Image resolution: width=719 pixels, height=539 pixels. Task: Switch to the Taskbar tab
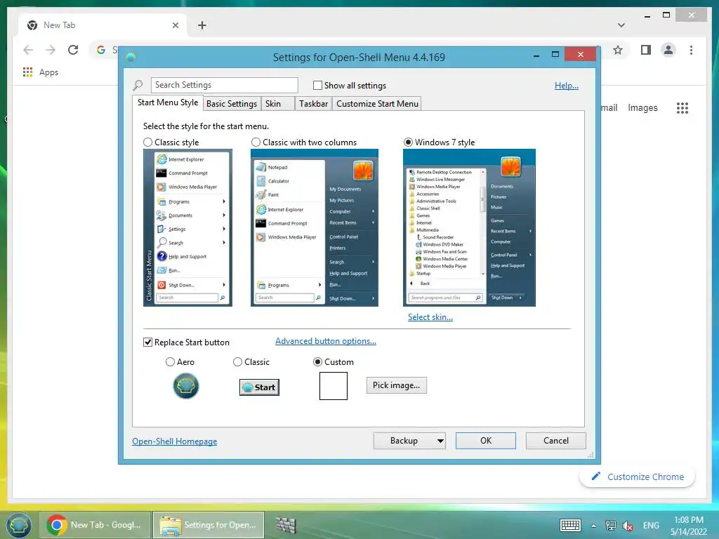(x=313, y=104)
